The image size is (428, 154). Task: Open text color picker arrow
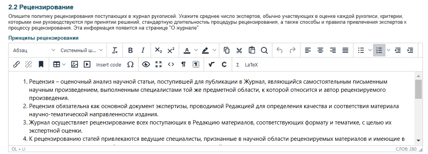[196, 50]
